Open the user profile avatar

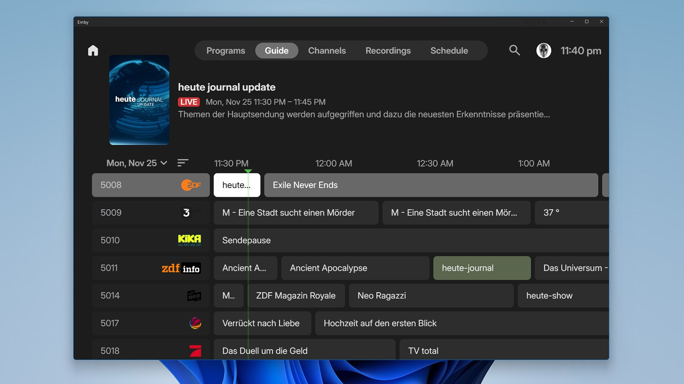(544, 50)
